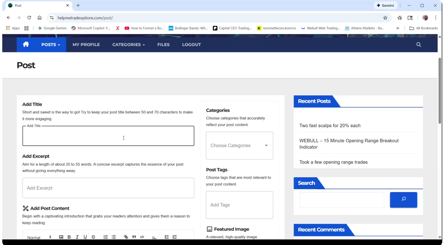Screen dimensions: 443x245
Task: Apply italic formatting to post content
Action: pos(77,237)
